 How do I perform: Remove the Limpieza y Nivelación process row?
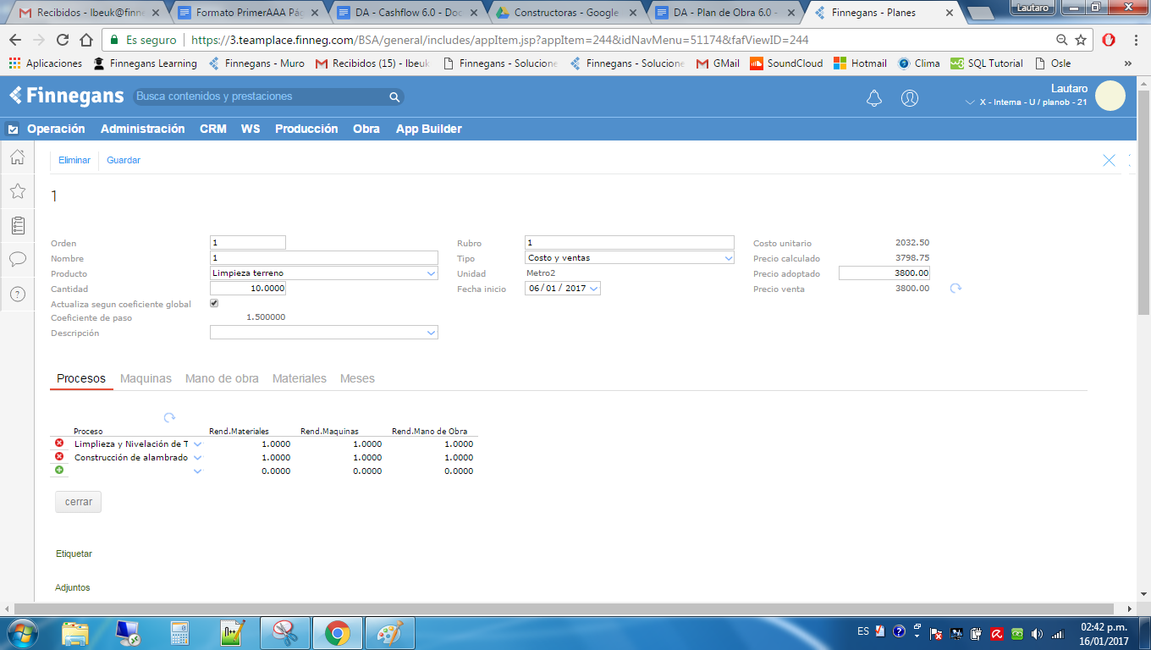(x=59, y=443)
